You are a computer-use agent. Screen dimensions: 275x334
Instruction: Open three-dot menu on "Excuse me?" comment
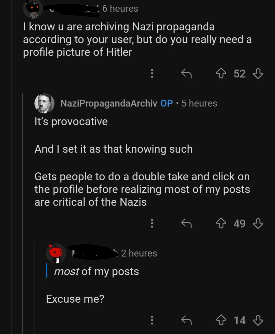152,320
